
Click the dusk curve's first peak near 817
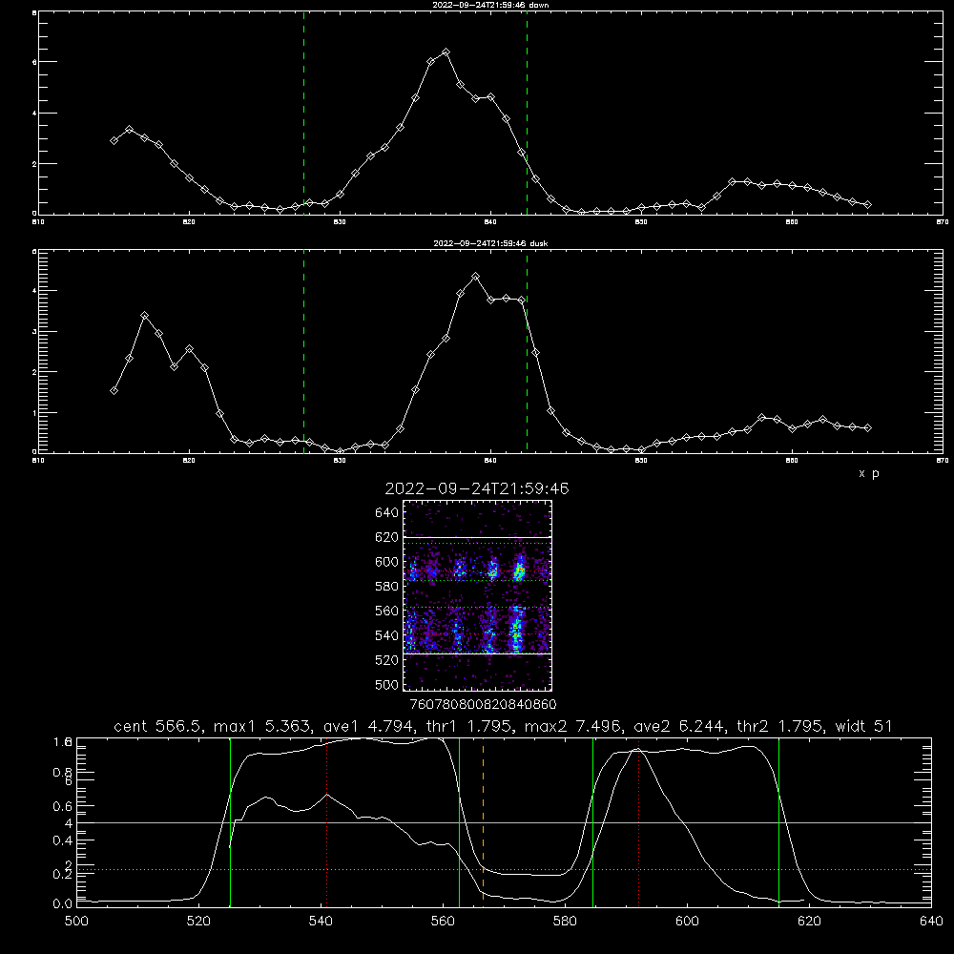(144, 315)
